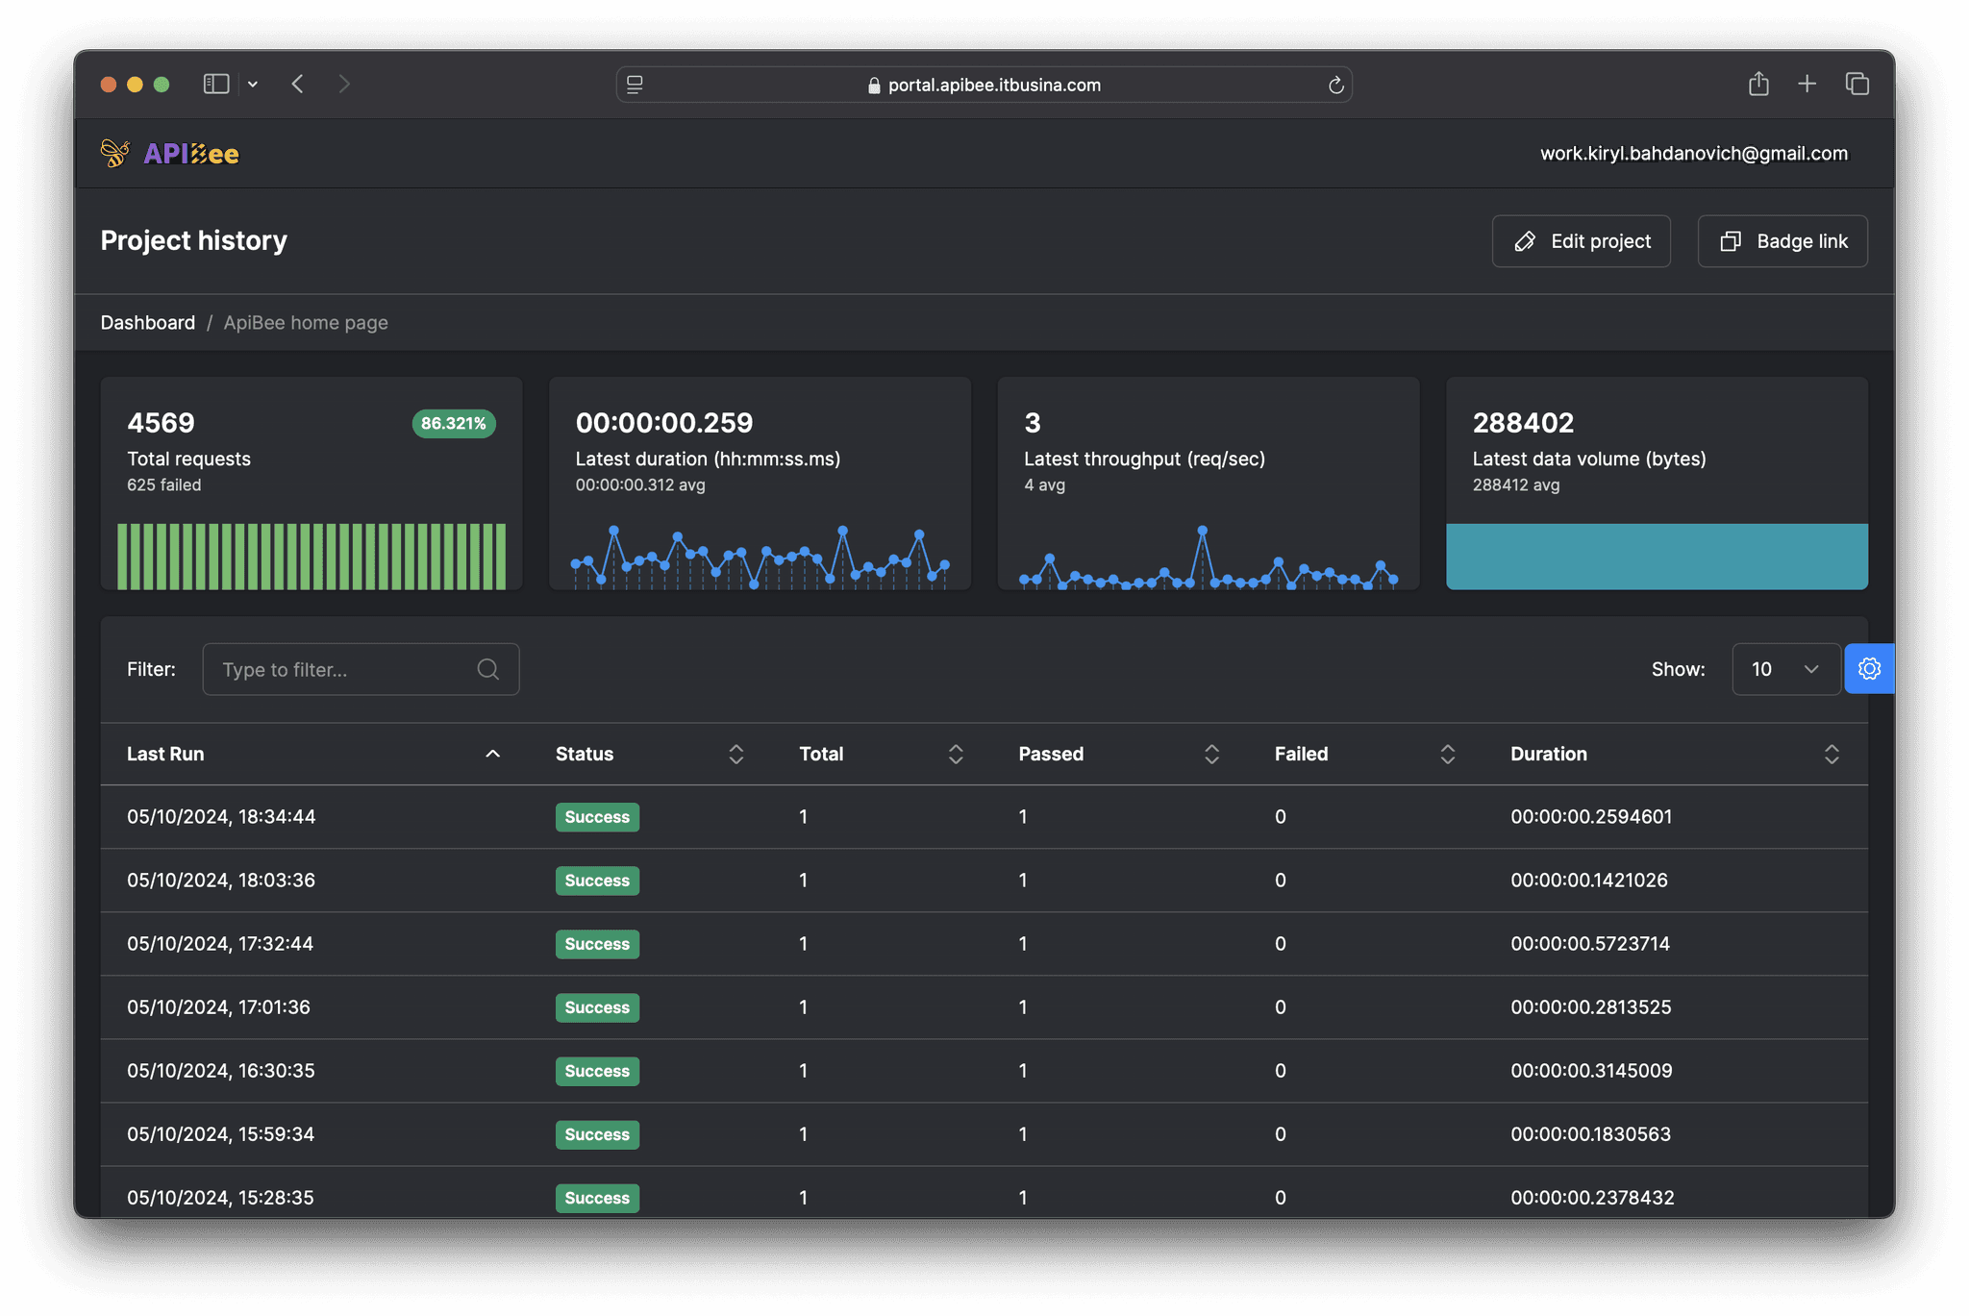Click the portal.apibee.itbusina.com address bar
This screenshot has width=1969, height=1316.
[x=984, y=85]
